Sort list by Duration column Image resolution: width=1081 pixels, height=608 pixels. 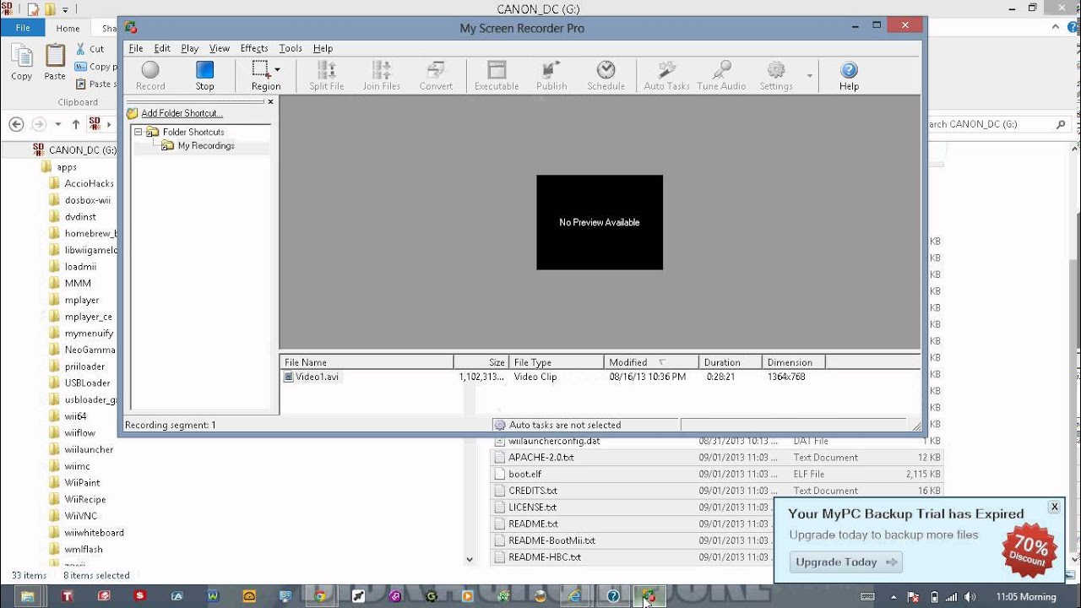coord(731,362)
